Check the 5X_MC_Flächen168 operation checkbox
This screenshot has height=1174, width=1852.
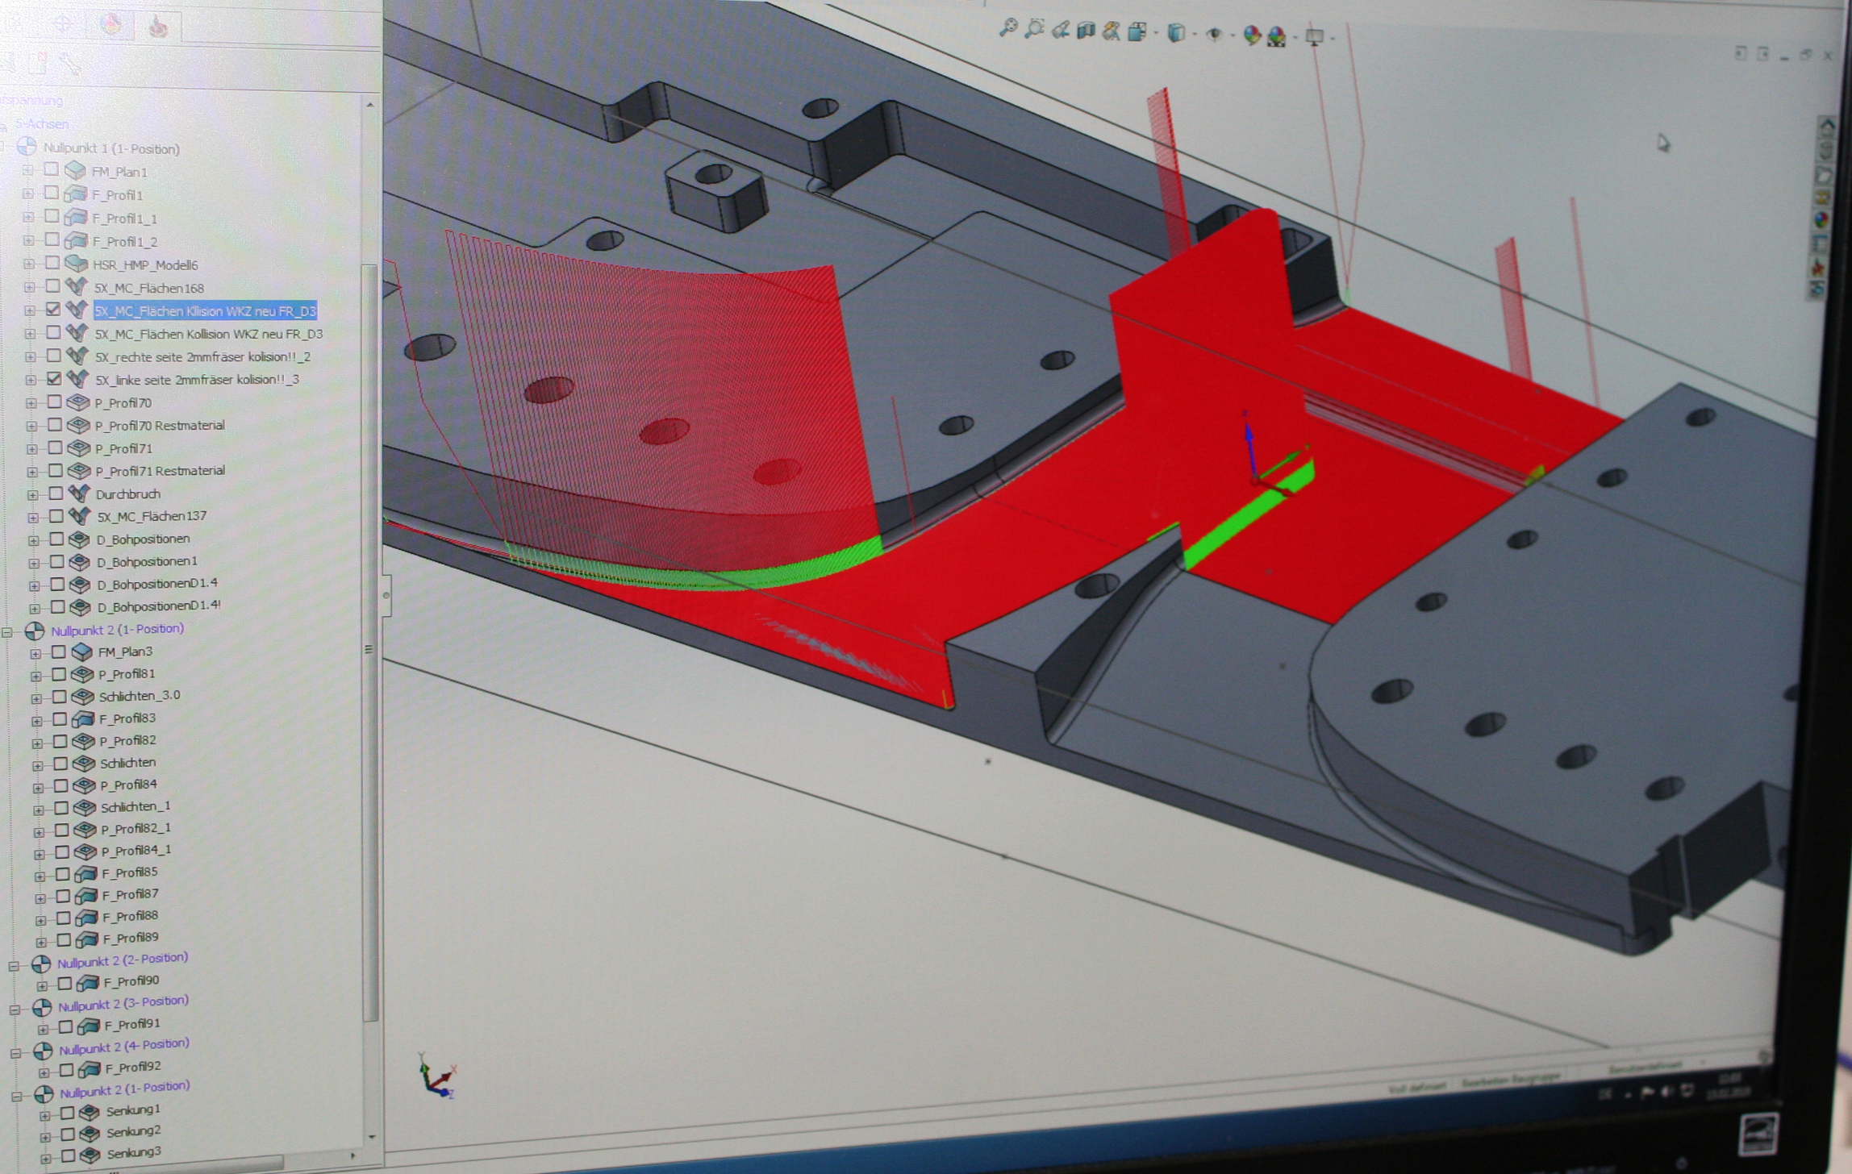pyautogui.click(x=55, y=287)
